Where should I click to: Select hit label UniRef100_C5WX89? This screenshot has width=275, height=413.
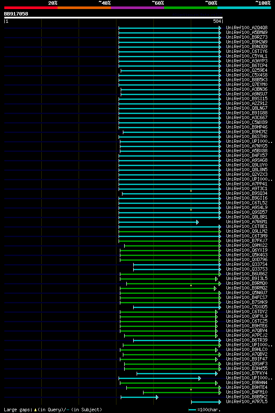247,123
